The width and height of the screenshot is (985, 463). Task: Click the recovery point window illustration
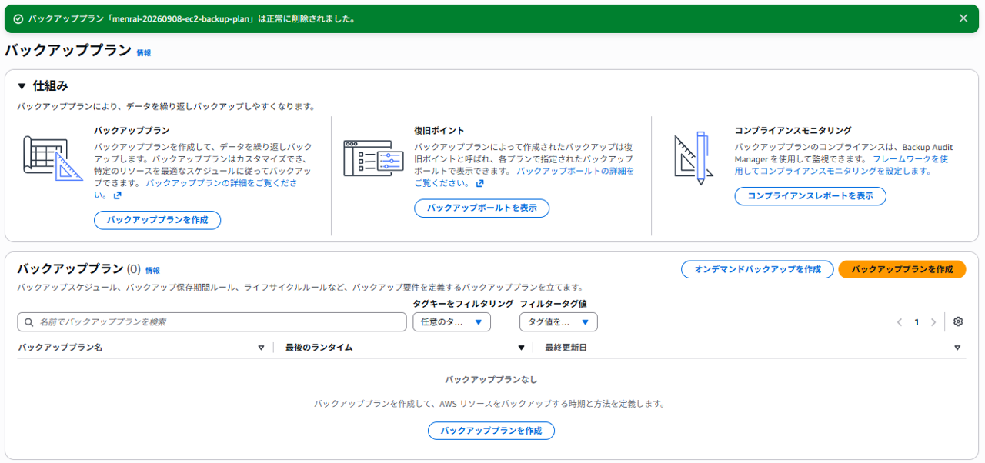pos(373,158)
